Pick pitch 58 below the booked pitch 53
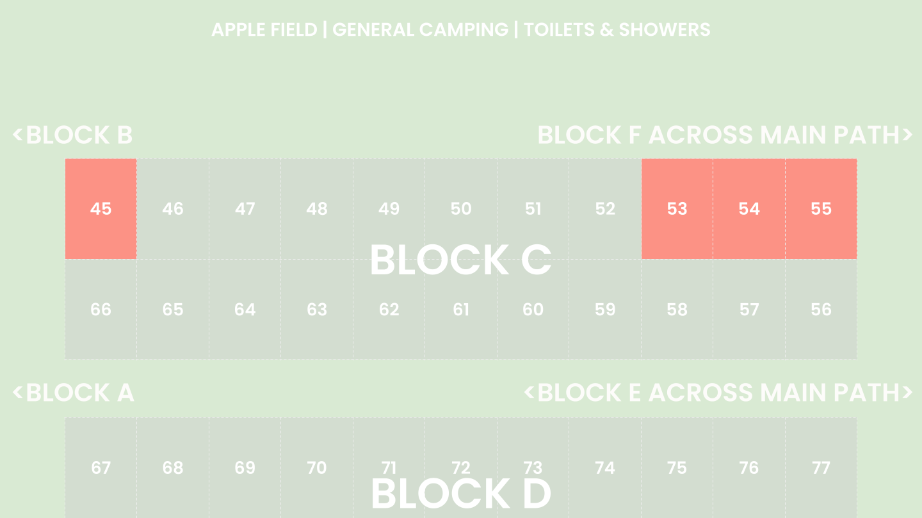The height and width of the screenshot is (518, 922). click(677, 310)
